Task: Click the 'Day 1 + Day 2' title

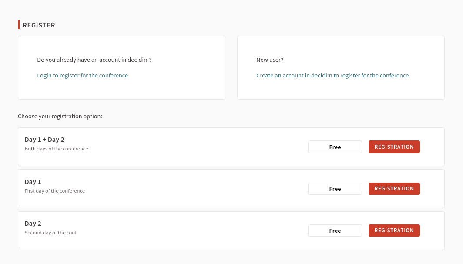Action: tap(44, 140)
